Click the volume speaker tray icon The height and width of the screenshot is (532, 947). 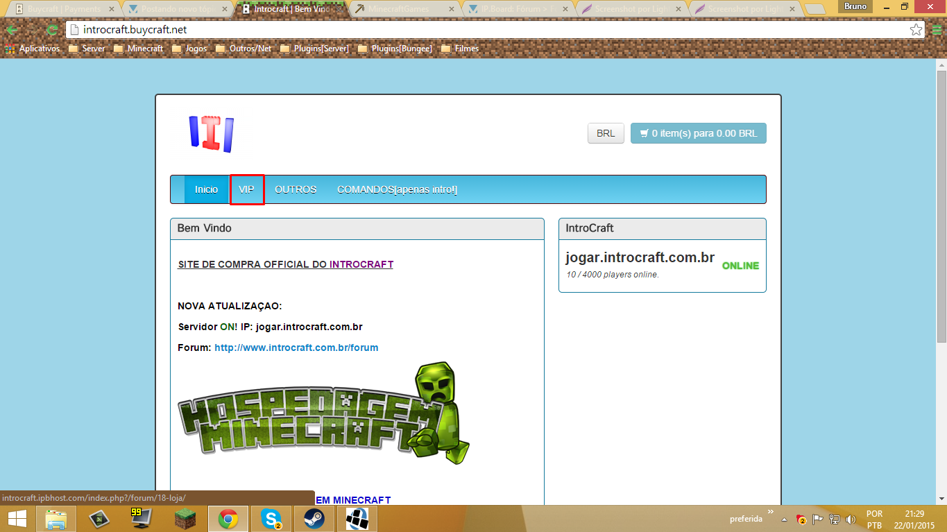pos(851,519)
